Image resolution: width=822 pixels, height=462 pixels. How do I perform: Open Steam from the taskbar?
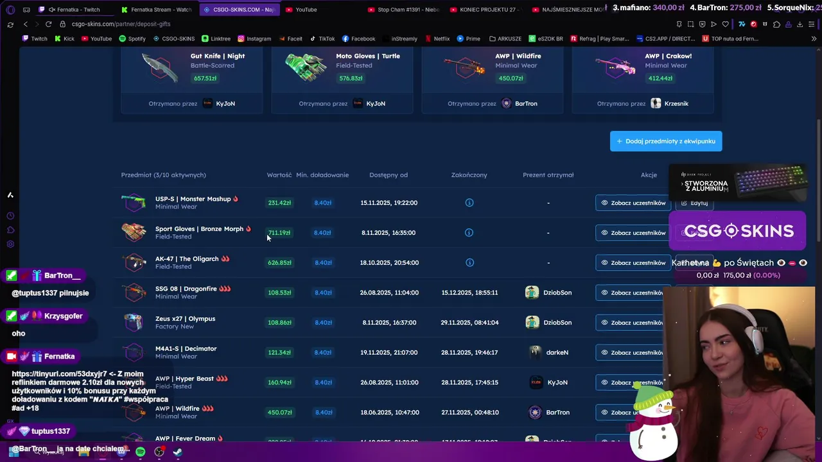click(177, 452)
